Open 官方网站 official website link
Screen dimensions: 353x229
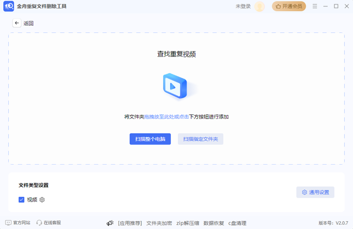[x=18, y=223]
